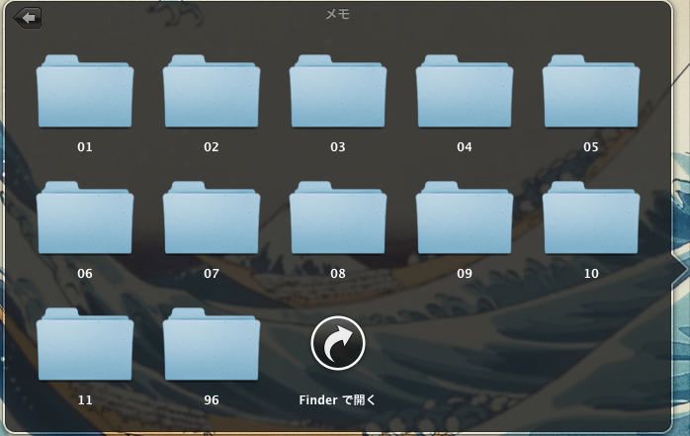Open folder 10
Image resolution: width=690 pixels, height=436 pixels.
click(591, 218)
